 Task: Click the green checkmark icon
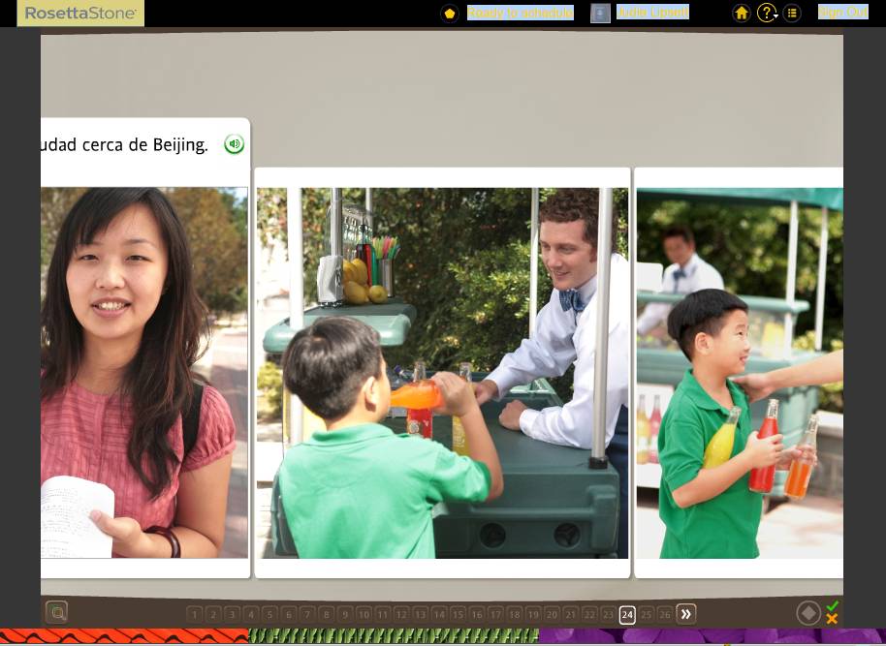[832, 606]
